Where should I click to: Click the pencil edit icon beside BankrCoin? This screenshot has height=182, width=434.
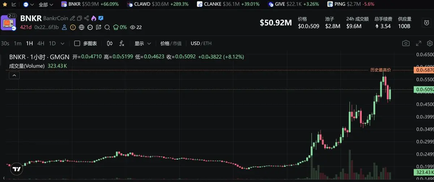pyautogui.click(x=73, y=18)
